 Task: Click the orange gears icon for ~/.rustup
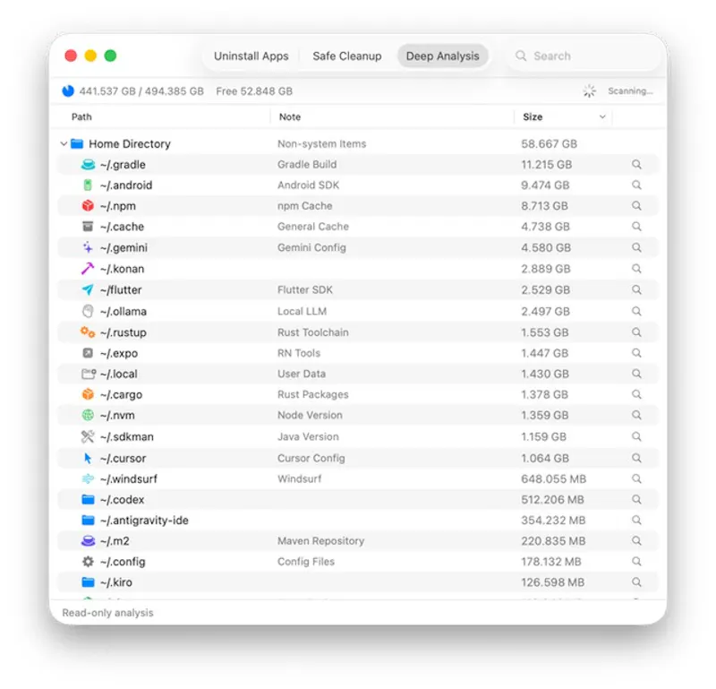coord(88,332)
